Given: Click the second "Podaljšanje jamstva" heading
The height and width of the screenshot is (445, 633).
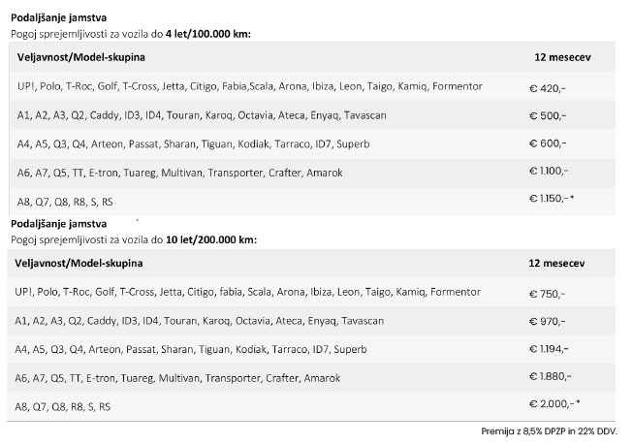Looking at the screenshot, I should (x=58, y=224).
